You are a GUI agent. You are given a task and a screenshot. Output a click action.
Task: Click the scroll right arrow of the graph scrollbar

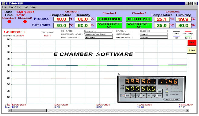pos(187,110)
